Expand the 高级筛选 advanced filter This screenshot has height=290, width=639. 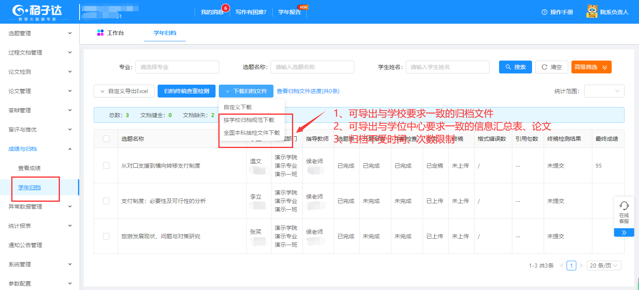point(591,67)
